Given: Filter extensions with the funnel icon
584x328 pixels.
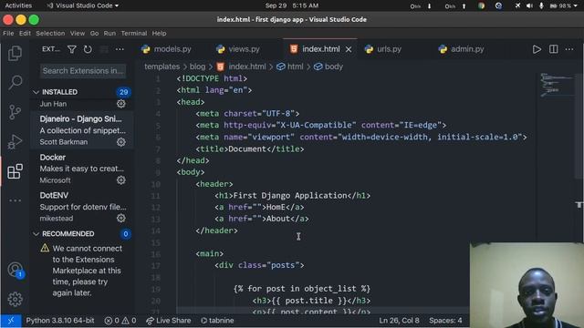Looking at the screenshot, I should click(x=71, y=49).
